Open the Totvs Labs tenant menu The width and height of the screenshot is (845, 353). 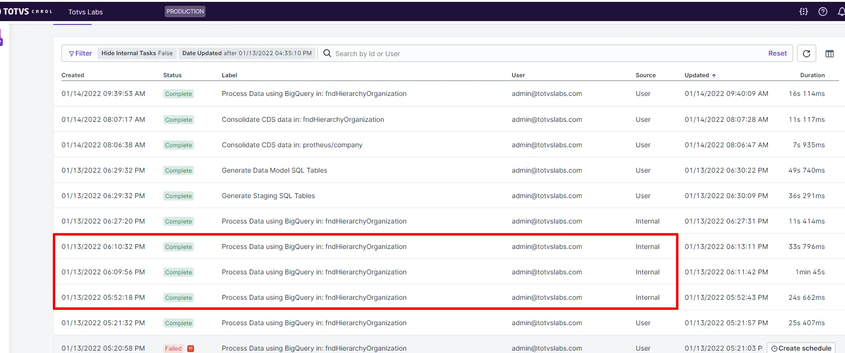point(85,12)
